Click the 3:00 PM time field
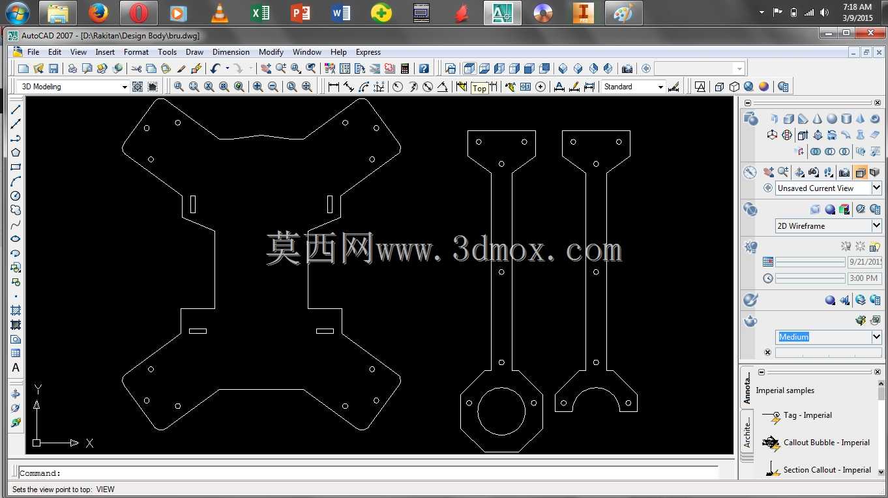The image size is (888, 498). coord(865,278)
